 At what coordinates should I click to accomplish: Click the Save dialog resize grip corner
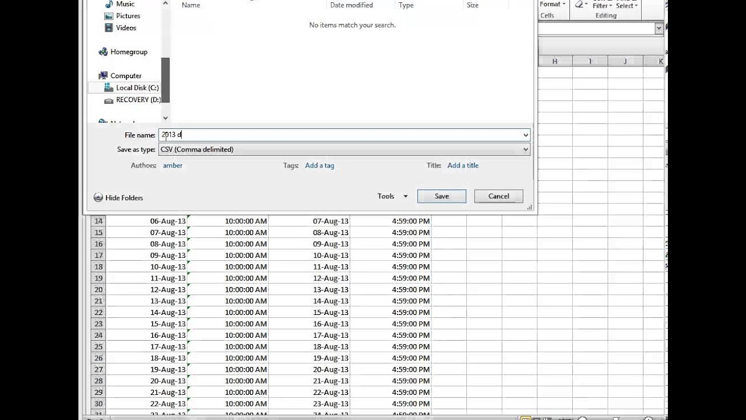click(530, 208)
